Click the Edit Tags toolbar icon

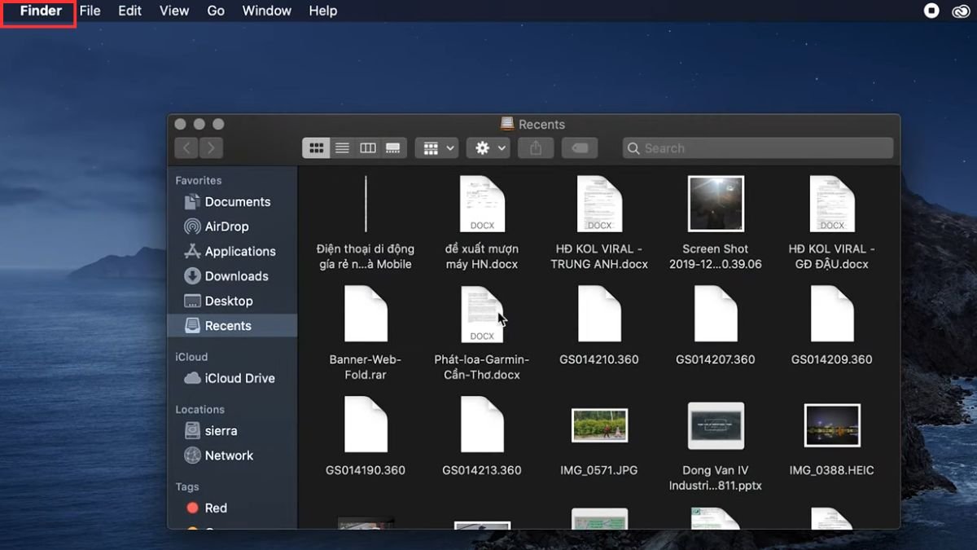pos(579,148)
